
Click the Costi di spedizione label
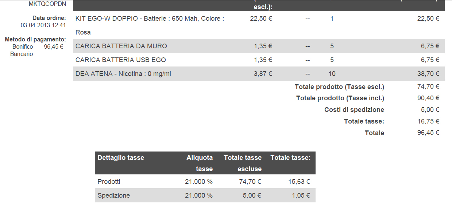(x=354, y=110)
